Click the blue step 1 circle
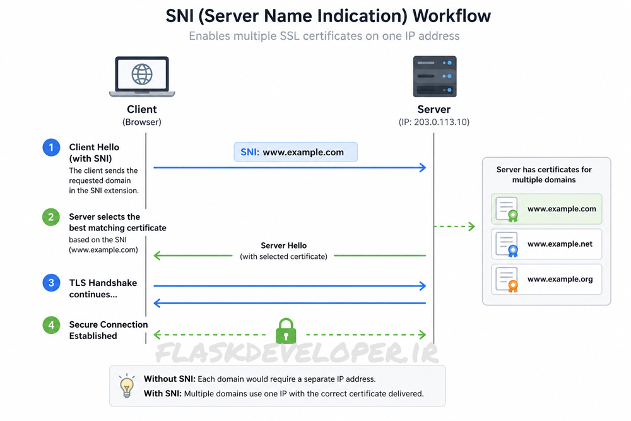This screenshot has height=421, width=631. pyautogui.click(x=51, y=148)
